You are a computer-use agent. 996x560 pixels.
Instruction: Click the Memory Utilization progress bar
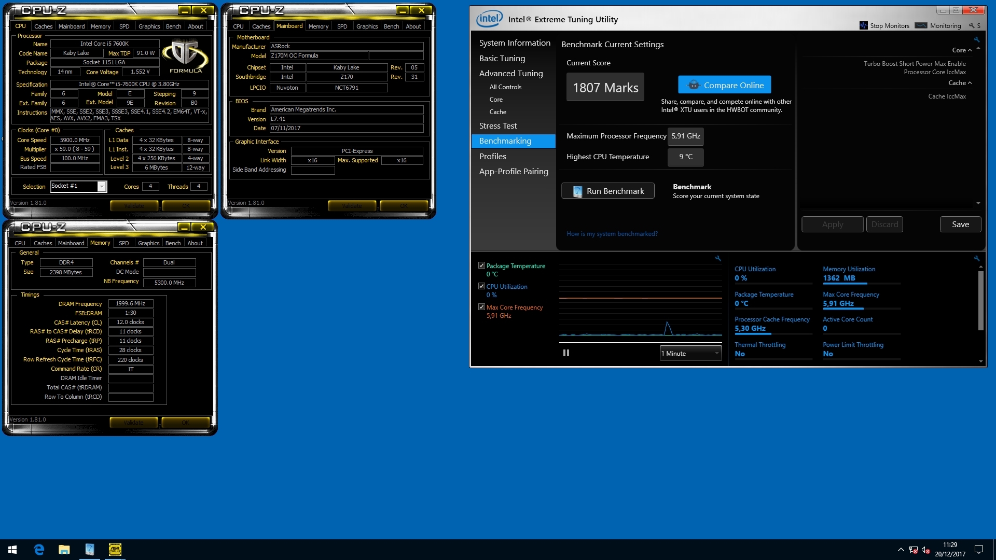coord(861,284)
